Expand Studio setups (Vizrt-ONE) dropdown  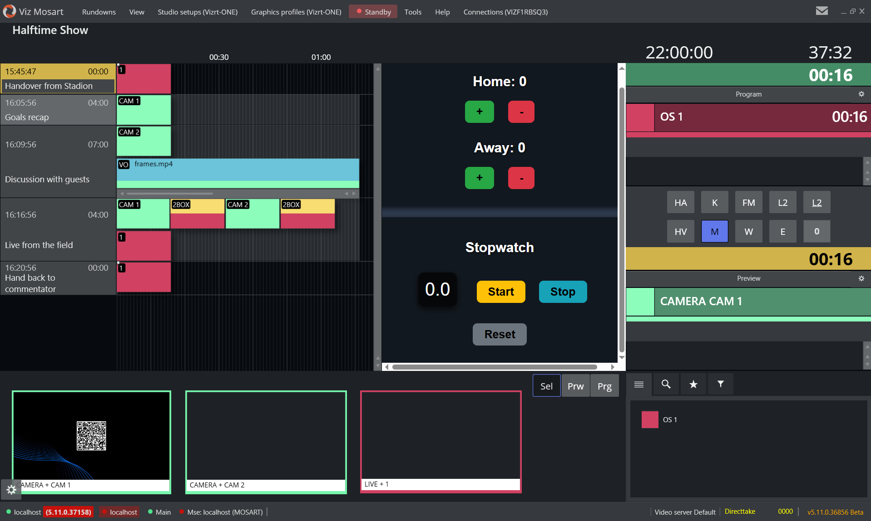[198, 12]
